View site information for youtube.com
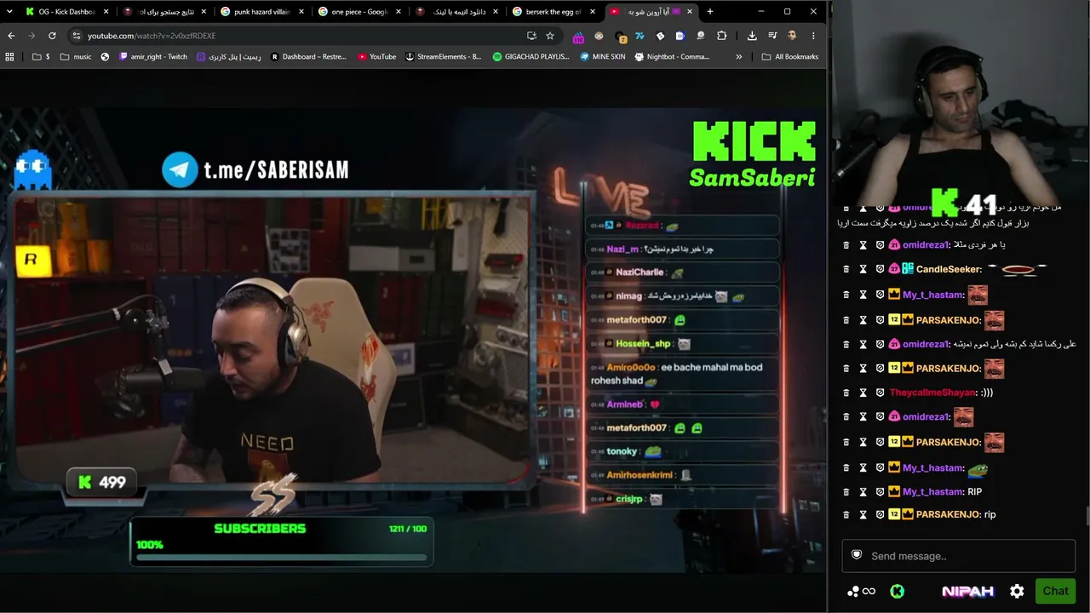This screenshot has height=613, width=1090. click(x=77, y=36)
